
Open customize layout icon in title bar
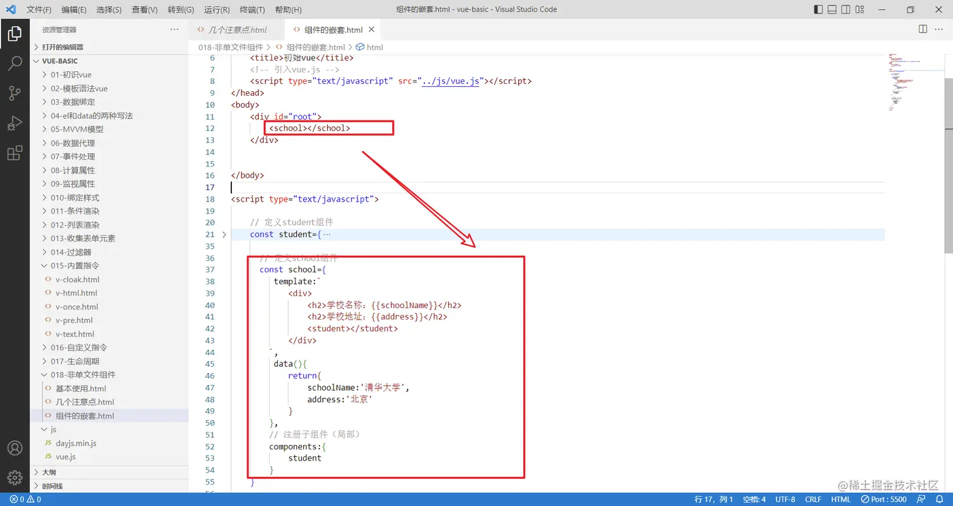(860, 9)
